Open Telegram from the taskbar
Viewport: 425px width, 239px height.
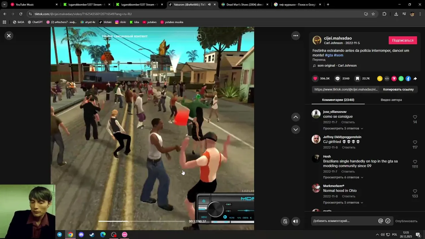[x=59, y=235]
